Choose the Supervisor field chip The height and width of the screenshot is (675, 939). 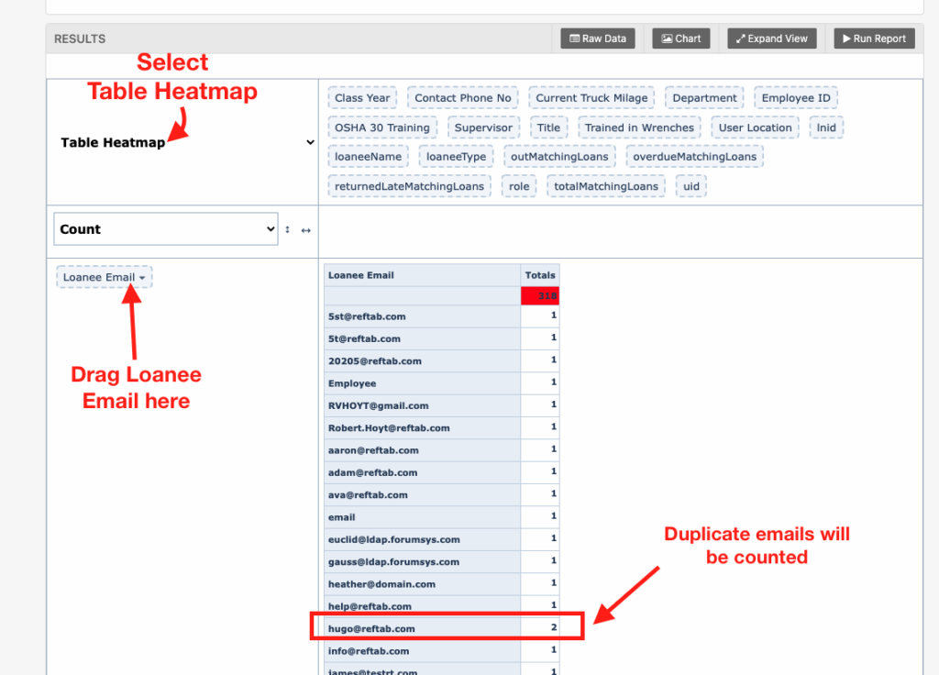(x=483, y=127)
